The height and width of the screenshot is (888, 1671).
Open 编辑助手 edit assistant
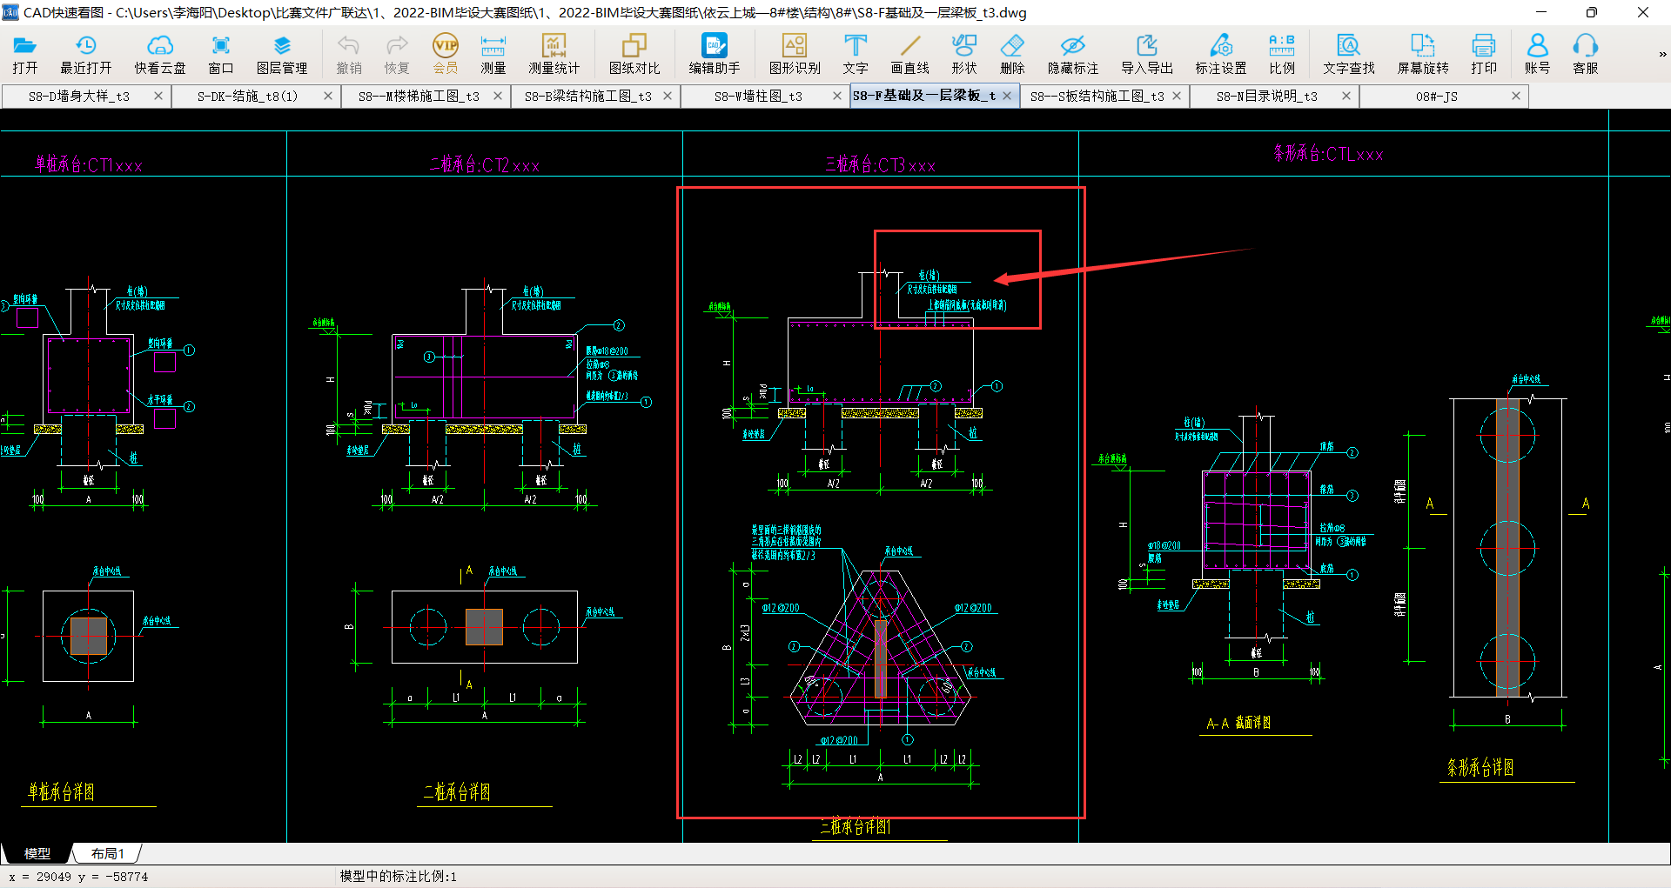715,54
